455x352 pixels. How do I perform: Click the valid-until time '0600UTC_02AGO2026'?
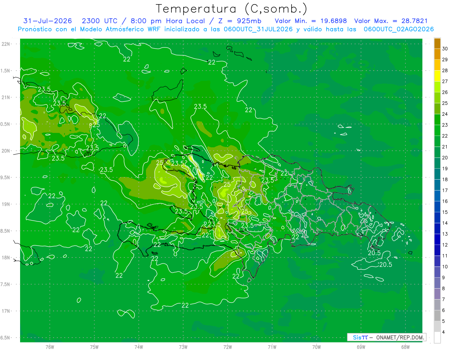399,29
